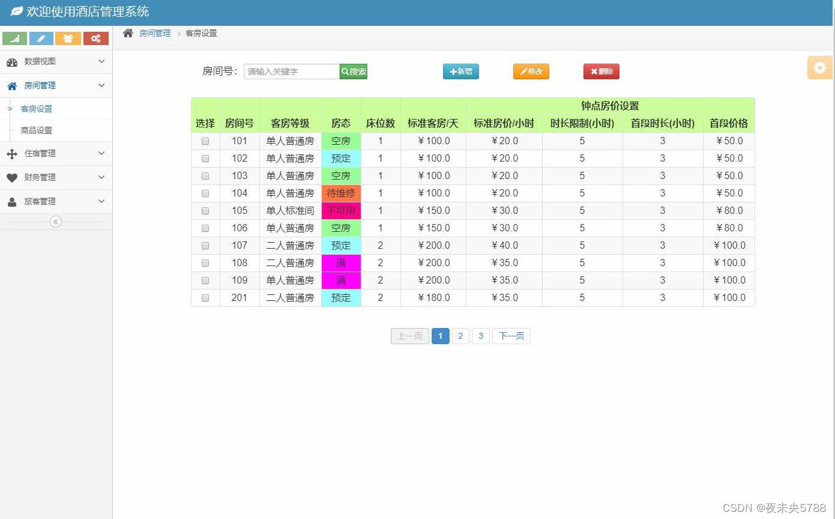The height and width of the screenshot is (519, 835).
Task: Click the 钟点房价设置 group header
Action: click(610, 106)
